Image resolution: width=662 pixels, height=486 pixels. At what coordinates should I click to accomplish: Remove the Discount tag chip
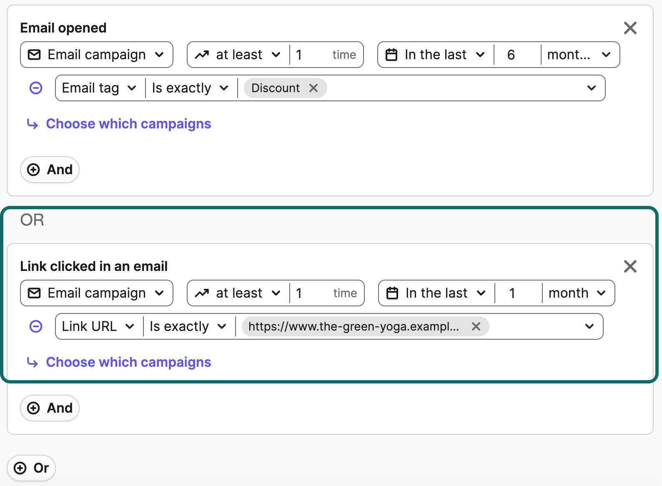coord(313,88)
